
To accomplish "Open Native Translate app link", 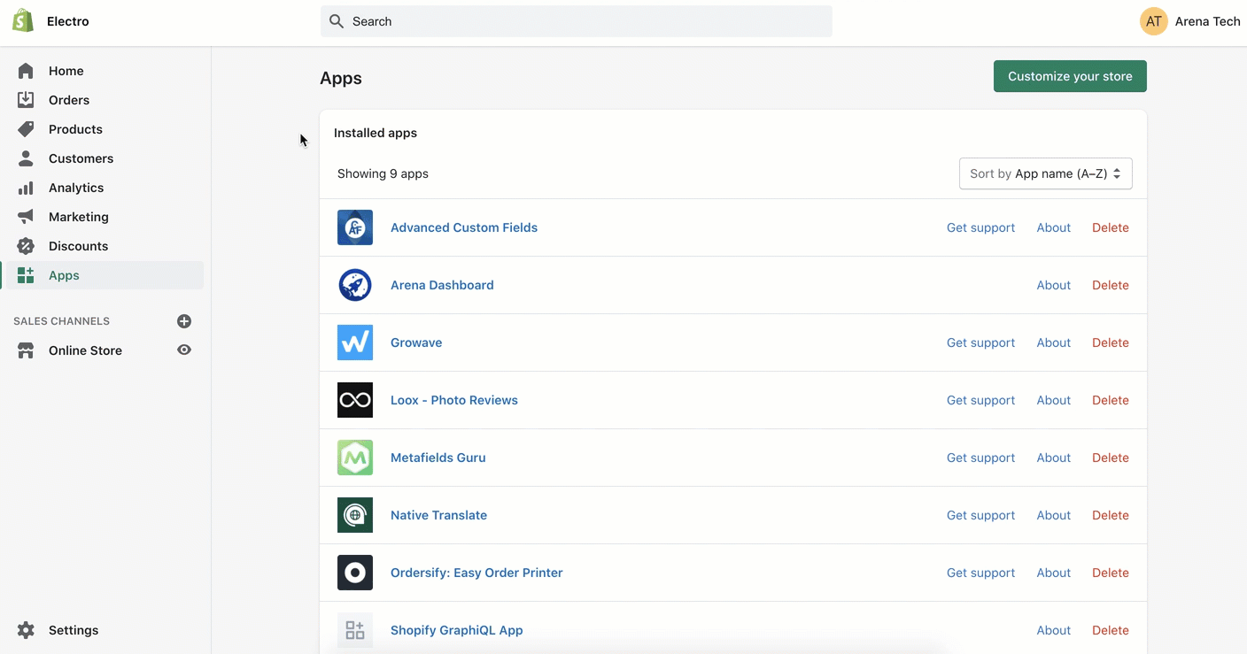I will (438, 515).
